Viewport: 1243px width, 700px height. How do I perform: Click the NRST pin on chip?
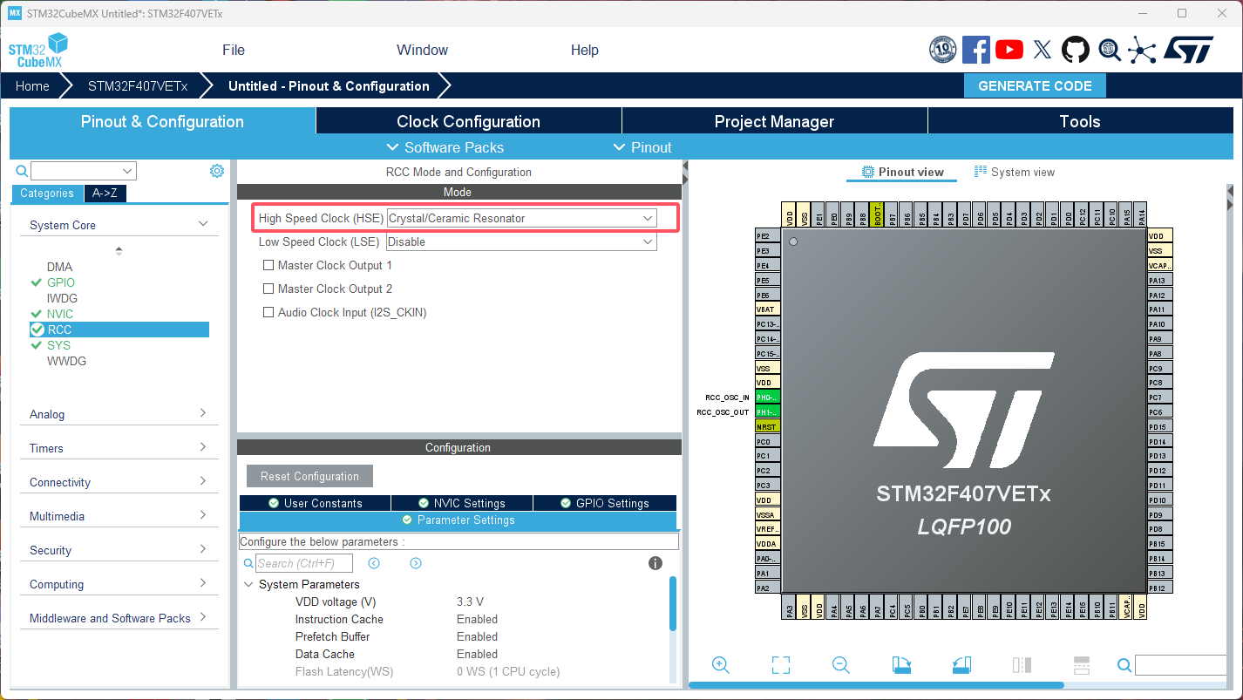(x=767, y=427)
